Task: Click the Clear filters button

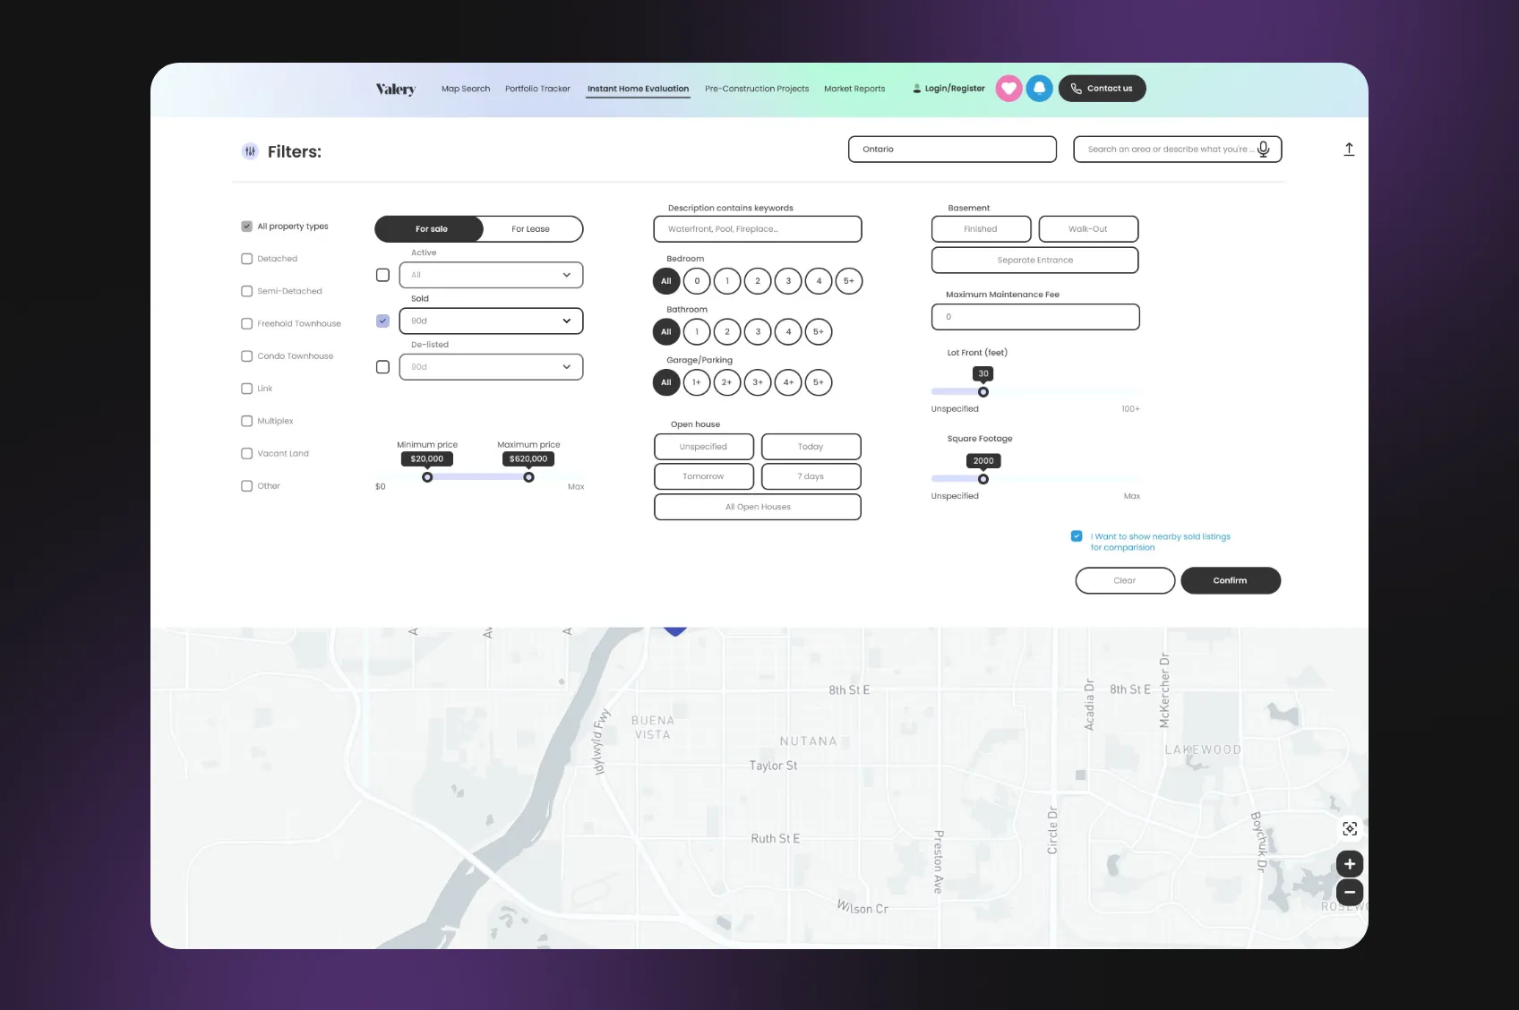Action: (x=1124, y=581)
